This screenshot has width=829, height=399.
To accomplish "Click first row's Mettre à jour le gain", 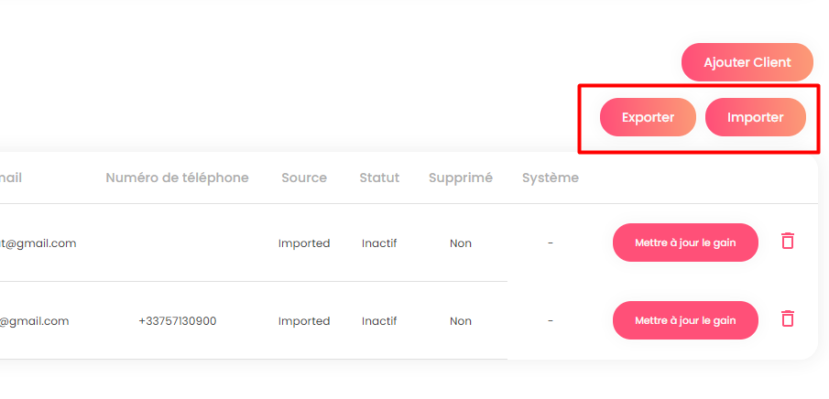I will pos(685,243).
